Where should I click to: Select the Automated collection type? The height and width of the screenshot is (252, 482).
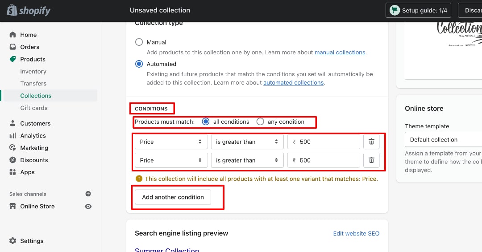(139, 64)
